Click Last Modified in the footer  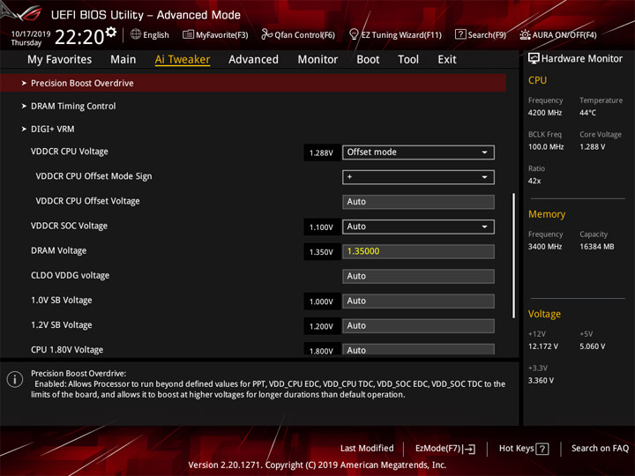[367, 449]
